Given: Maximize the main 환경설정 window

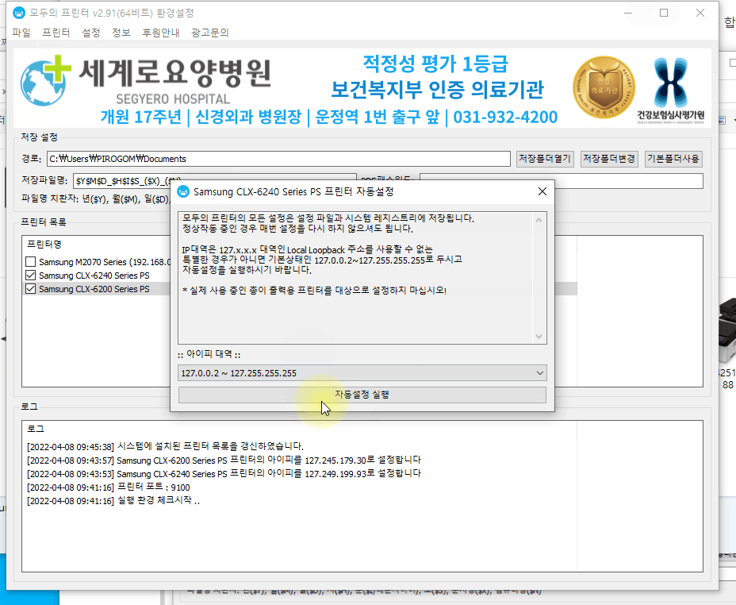Looking at the screenshot, I should click(664, 13).
